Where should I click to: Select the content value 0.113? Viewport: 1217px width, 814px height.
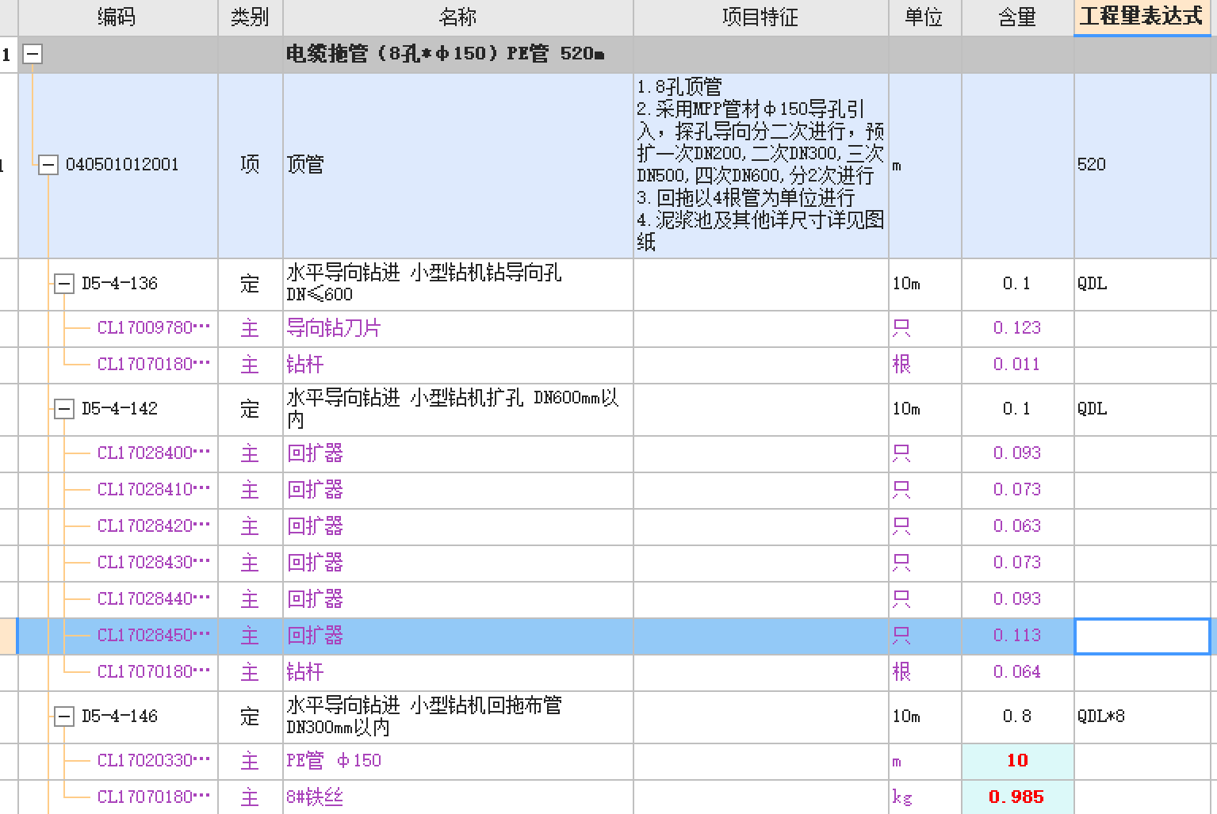click(x=1017, y=636)
